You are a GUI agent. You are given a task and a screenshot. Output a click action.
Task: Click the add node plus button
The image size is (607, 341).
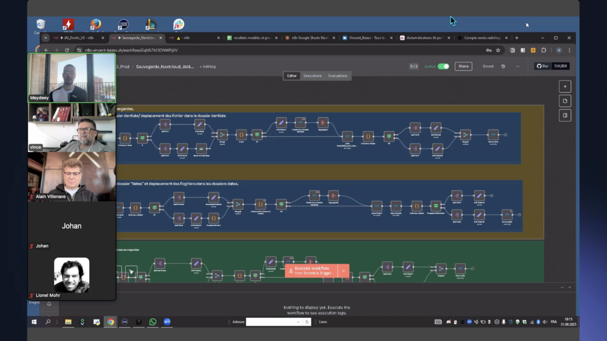pos(565,87)
